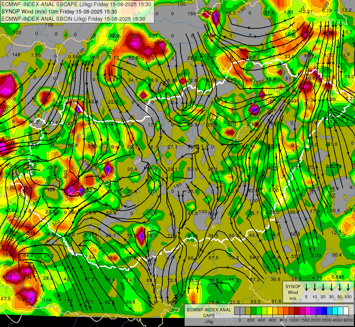Click the map value 48.1

click(334, 188)
